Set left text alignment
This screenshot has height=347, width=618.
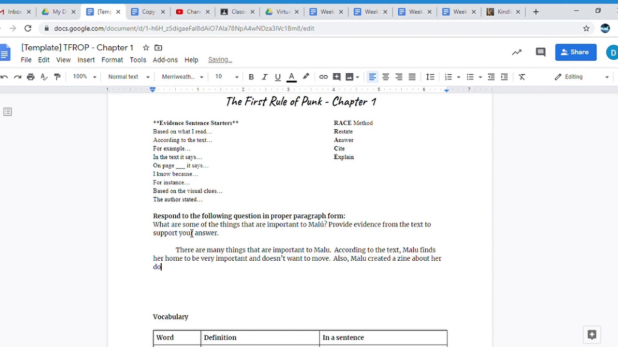[372, 77]
